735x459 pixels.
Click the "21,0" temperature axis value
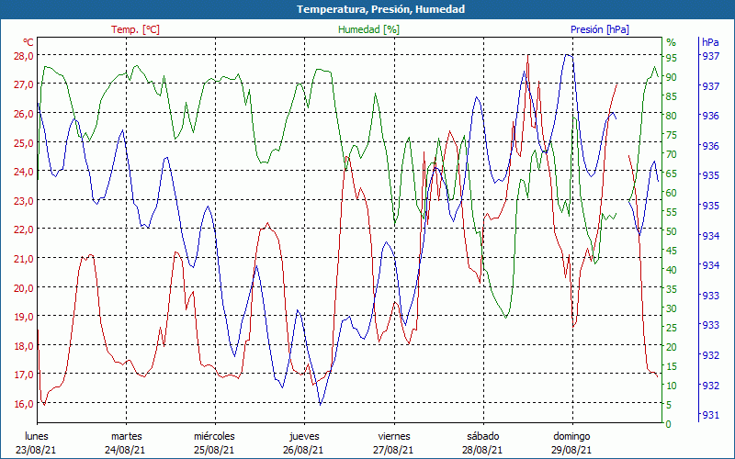(25, 259)
